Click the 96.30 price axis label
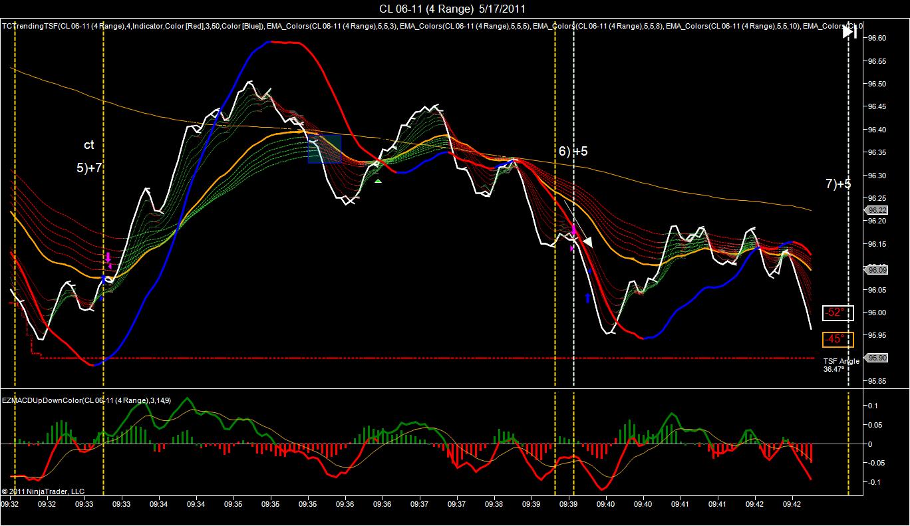Image resolution: width=910 pixels, height=526 pixels. [x=877, y=176]
